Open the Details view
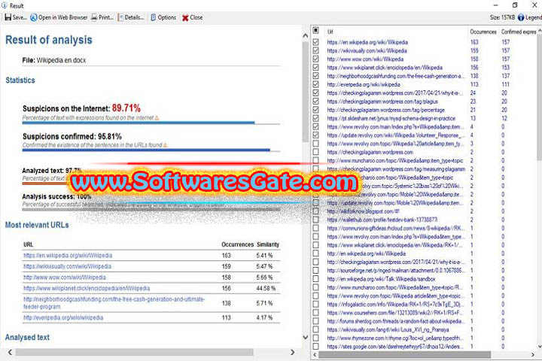Image resolution: width=542 pixels, height=361 pixels. (x=131, y=17)
